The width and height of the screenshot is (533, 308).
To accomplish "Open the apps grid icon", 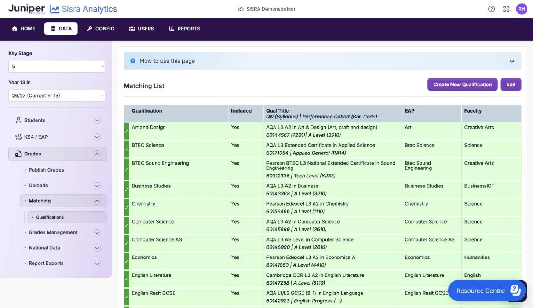I will click(x=506, y=9).
